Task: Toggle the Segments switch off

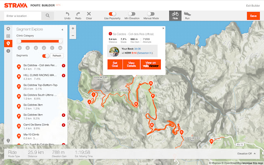Action: pyautogui.click(x=46, y=56)
